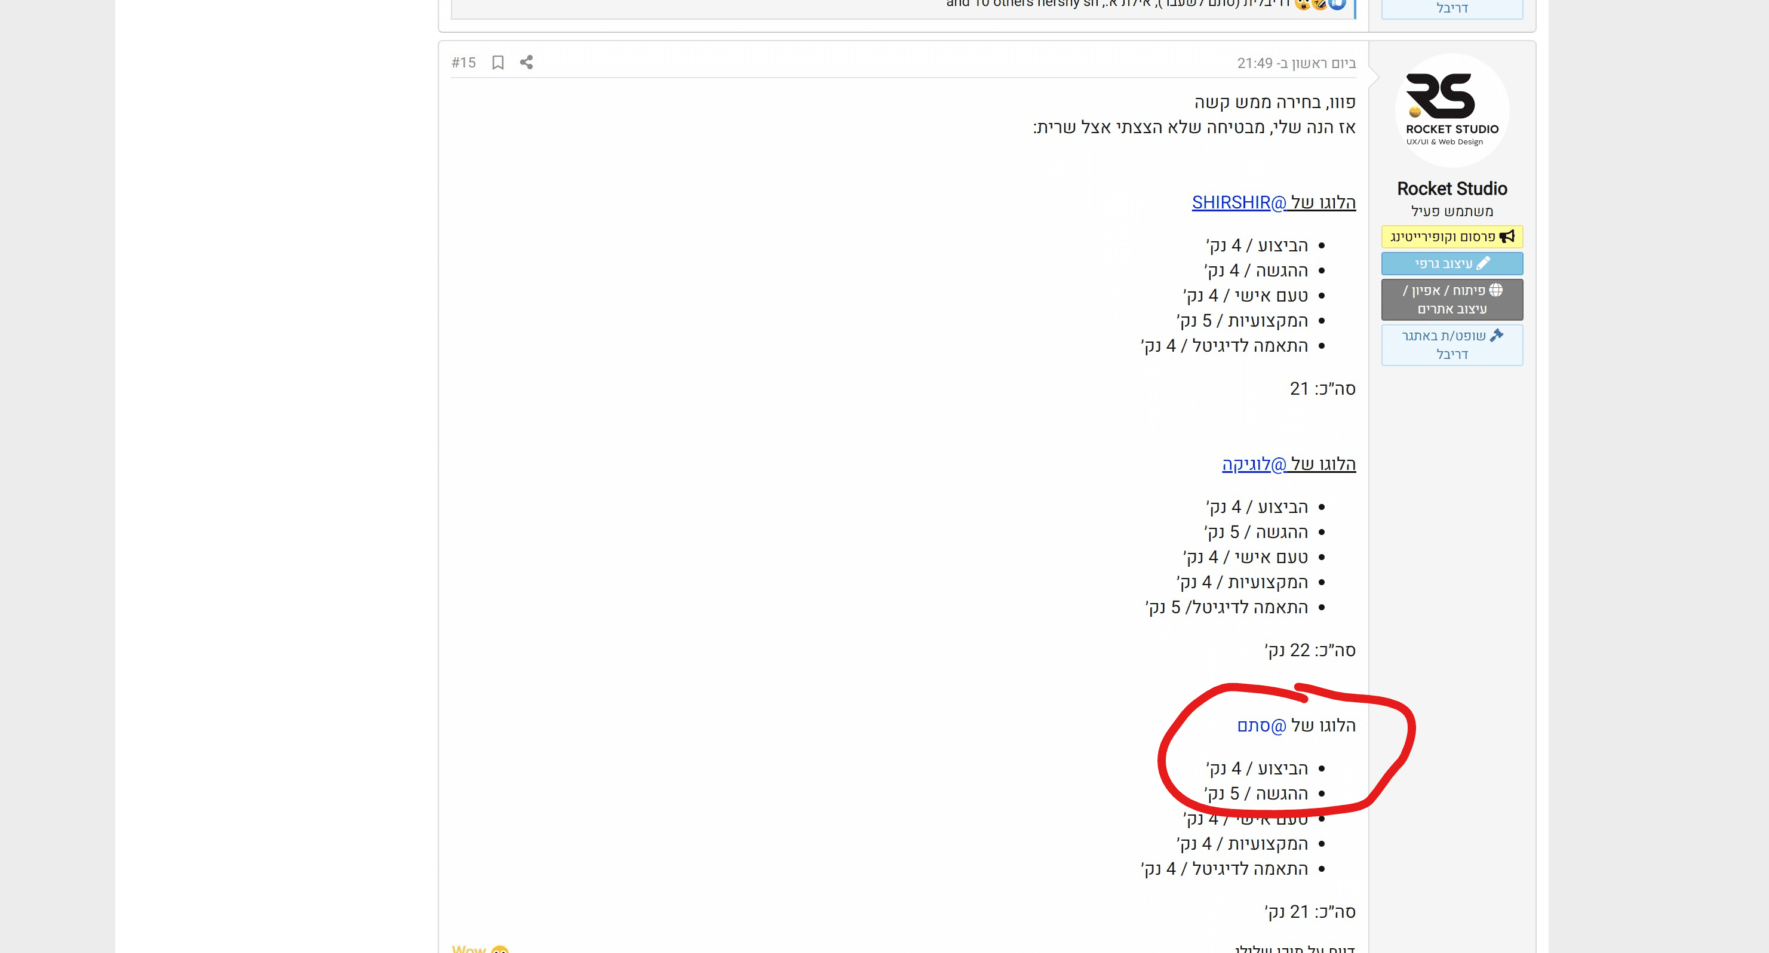Open the @לוגיקה user mention
The height and width of the screenshot is (953, 1769).
click(1254, 464)
